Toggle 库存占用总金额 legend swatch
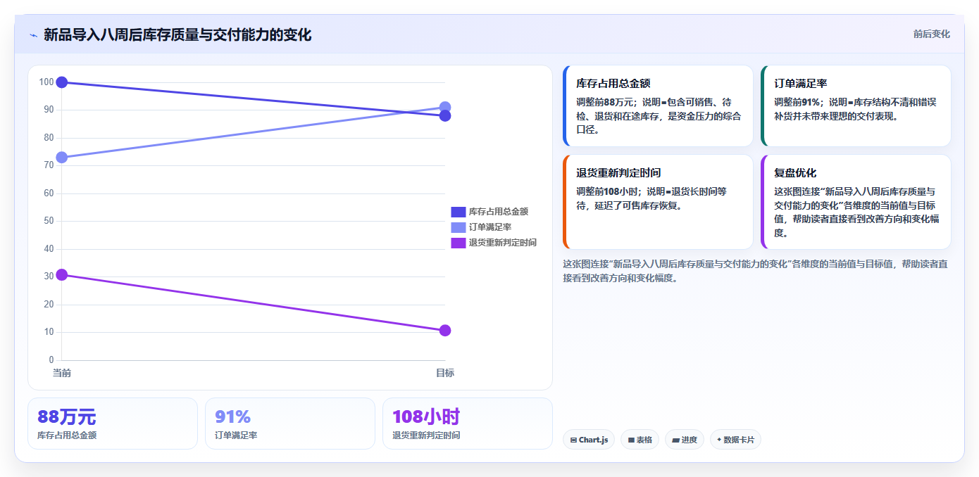Image resolution: width=979 pixels, height=477 pixels. tap(458, 212)
